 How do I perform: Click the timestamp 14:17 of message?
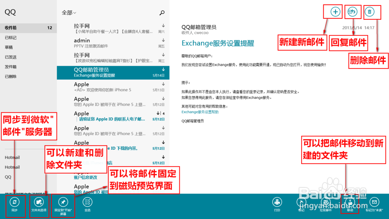pyautogui.click(x=370, y=28)
